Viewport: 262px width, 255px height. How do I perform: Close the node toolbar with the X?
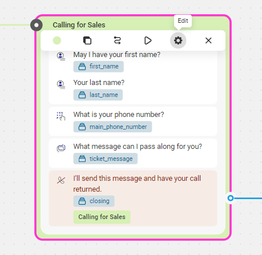[x=208, y=41]
